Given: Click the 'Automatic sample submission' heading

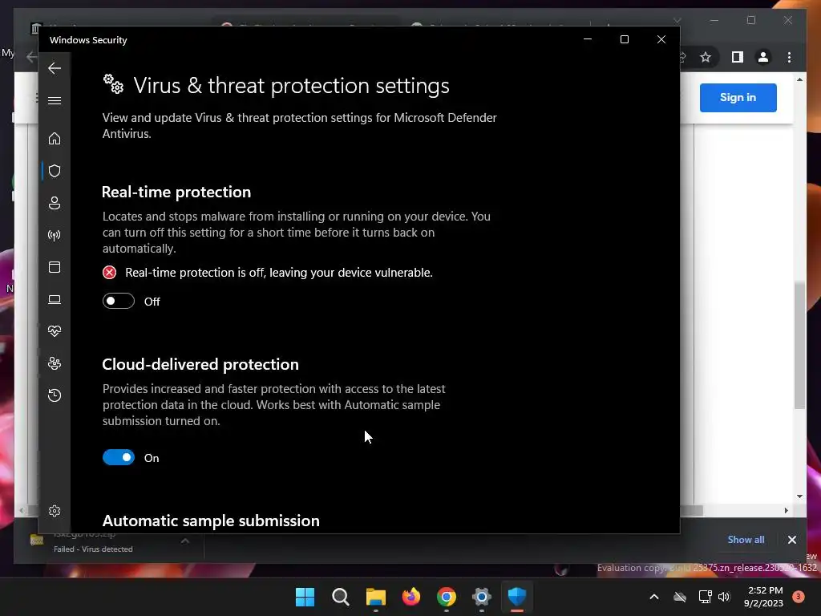Looking at the screenshot, I should click(211, 521).
